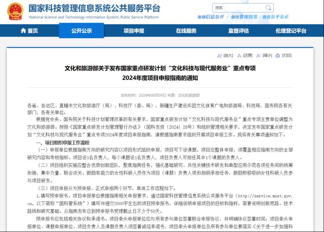The height and width of the screenshot is (232, 324).
Task: Click the [放大] text link
Action: (x=228, y=55)
